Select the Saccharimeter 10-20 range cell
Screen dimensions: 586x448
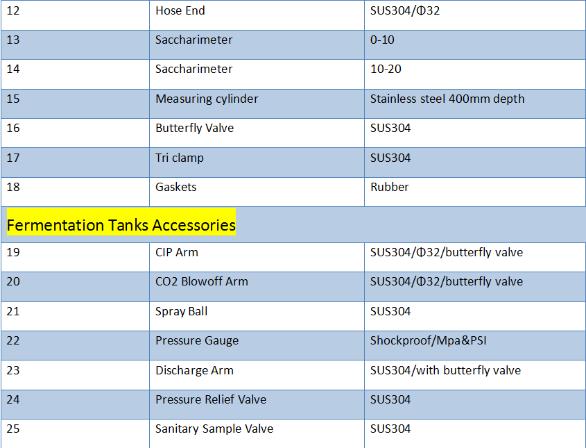386,69
